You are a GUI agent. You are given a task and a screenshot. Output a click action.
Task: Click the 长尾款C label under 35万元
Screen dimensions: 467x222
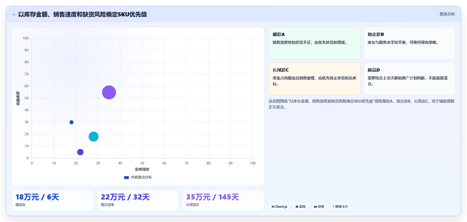point(192,205)
